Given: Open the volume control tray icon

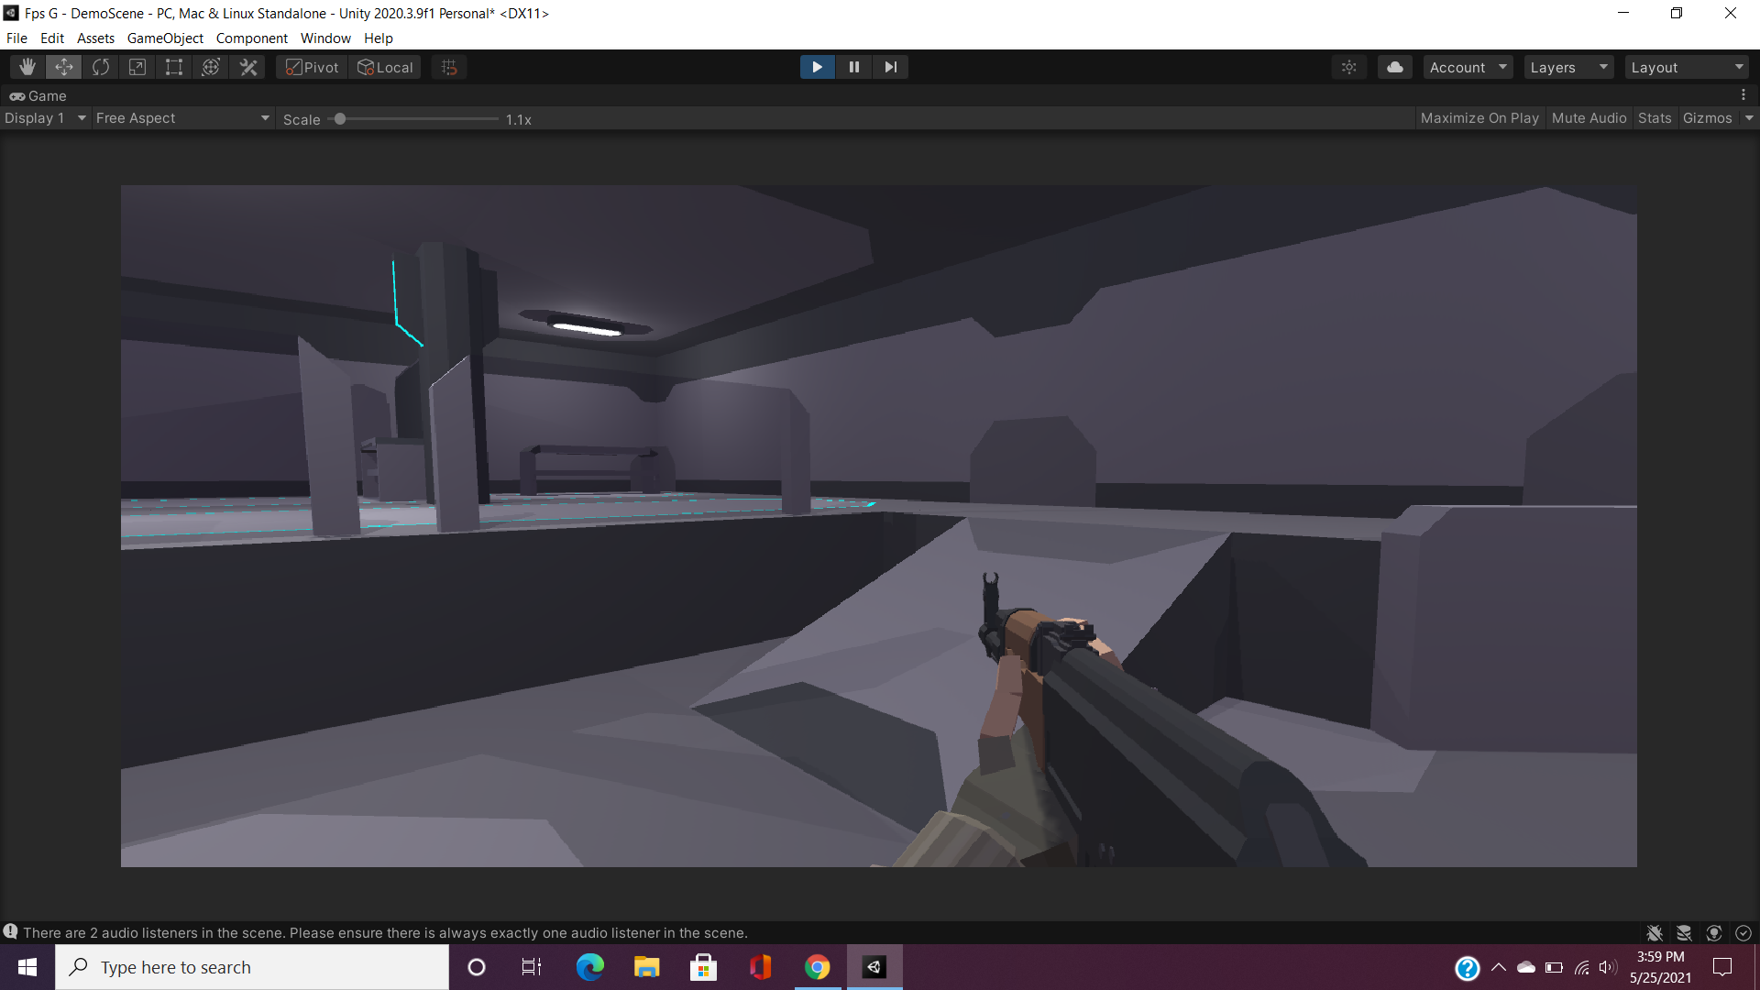Looking at the screenshot, I should (1608, 967).
